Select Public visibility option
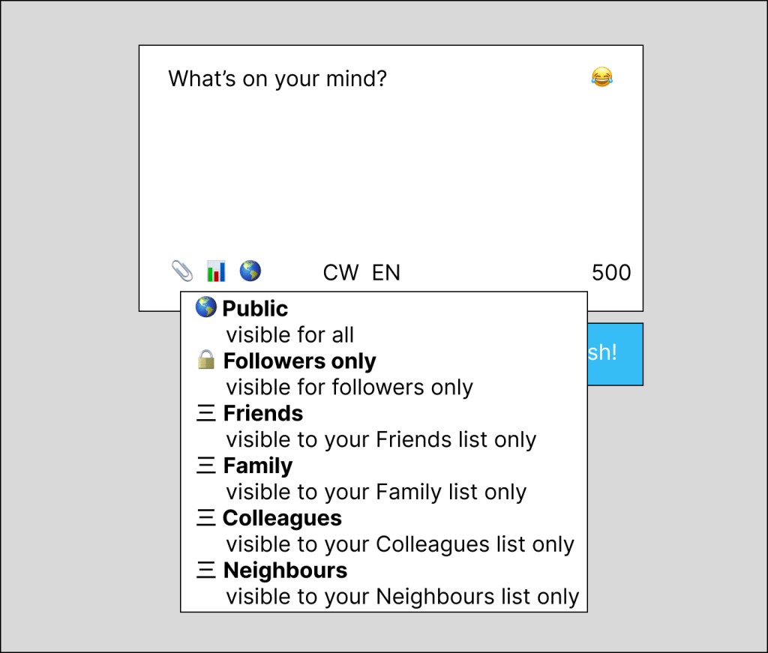 [255, 309]
